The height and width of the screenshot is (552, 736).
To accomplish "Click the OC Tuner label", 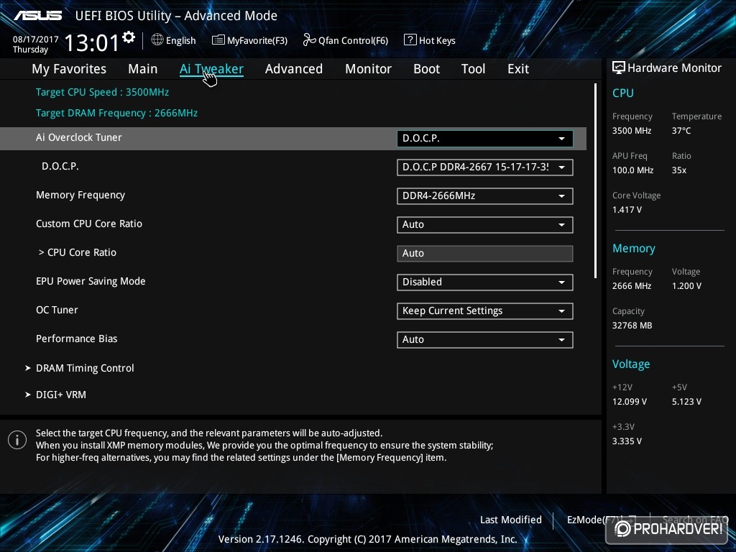I will pyautogui.click(x=57, y=310).
